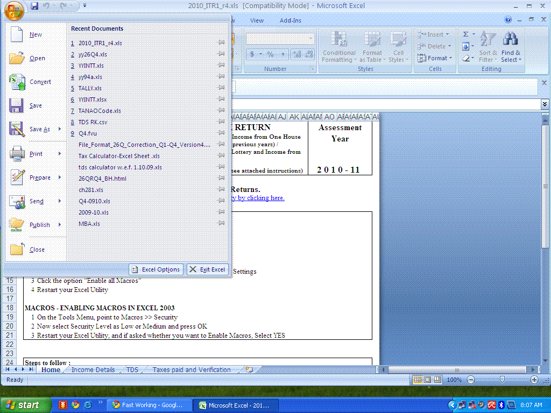The height and width of the screenshot is (413, 551).
Task: Click the Zoom Out minus button
Action: (471, 380)
